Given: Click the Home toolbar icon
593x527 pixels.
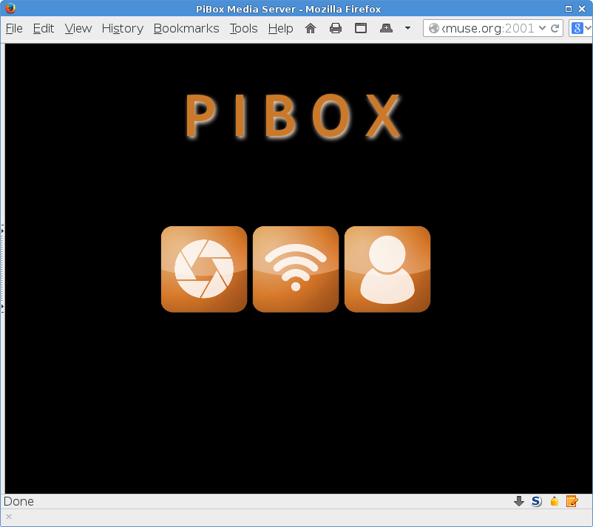Looking at the screenshot, I should [x=311, y=28].
